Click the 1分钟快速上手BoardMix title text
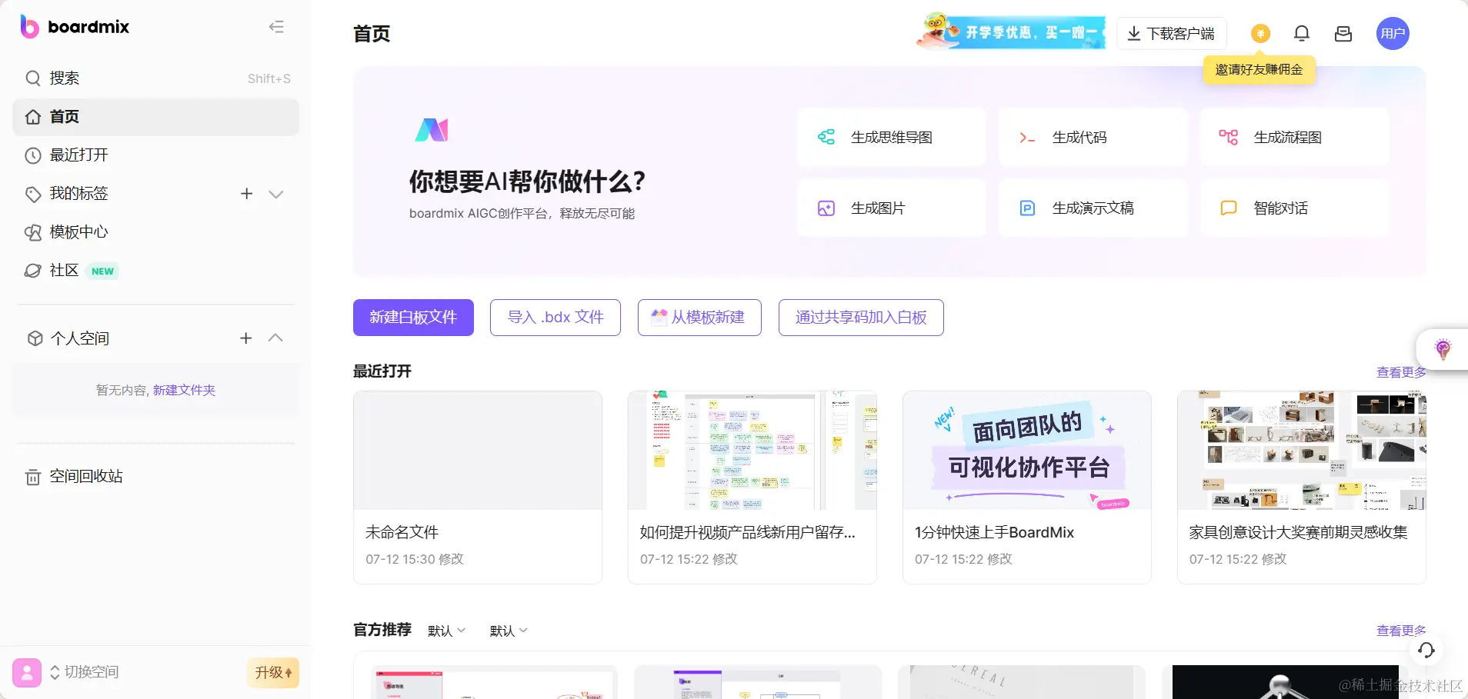The width and height of the screenshot is (1468, 699). pos(994,532)
